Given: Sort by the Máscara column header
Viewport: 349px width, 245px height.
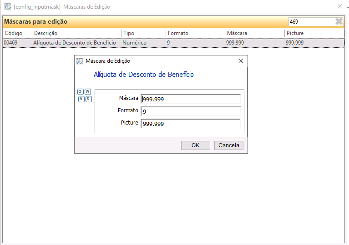Looking at the screenshot, I should click(x=254, y=33).
